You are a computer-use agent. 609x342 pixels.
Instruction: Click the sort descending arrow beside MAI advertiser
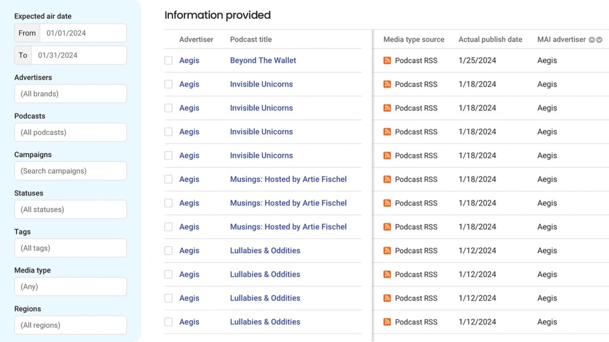(599, 40)
